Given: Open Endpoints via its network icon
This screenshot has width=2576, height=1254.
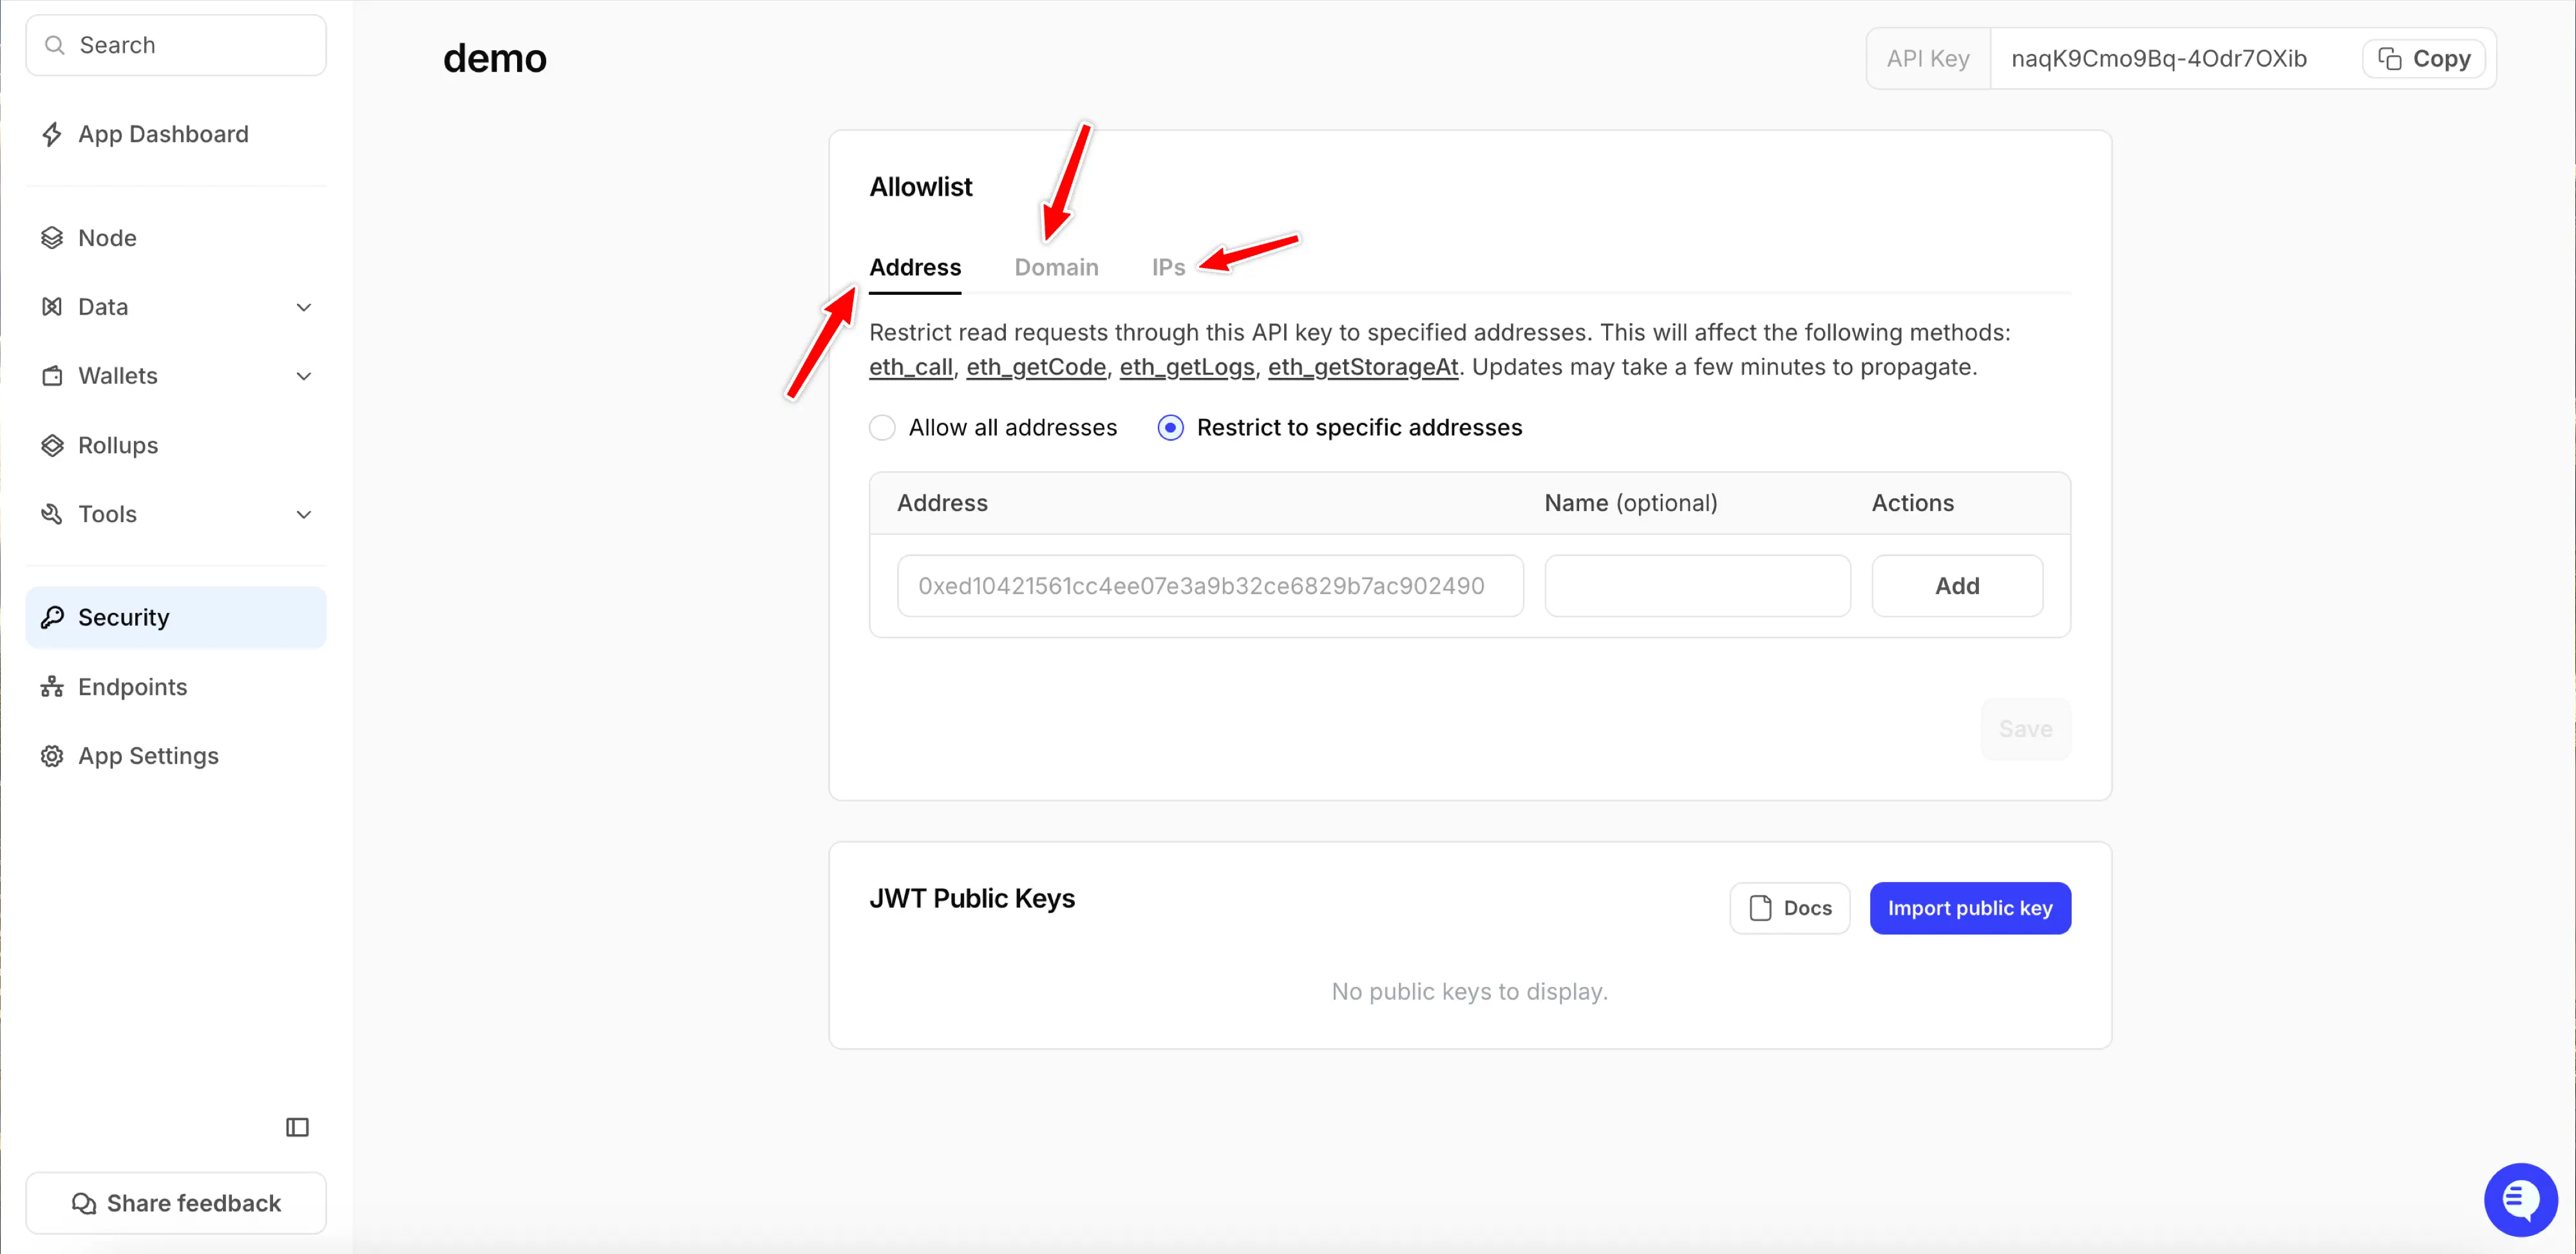Looking at the screenshot, I should pyautogui.click(x=52, y=686).
